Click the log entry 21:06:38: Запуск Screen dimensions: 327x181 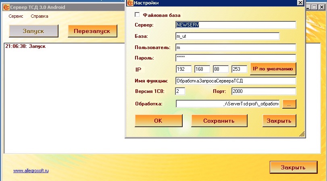(x=25, y=46)
